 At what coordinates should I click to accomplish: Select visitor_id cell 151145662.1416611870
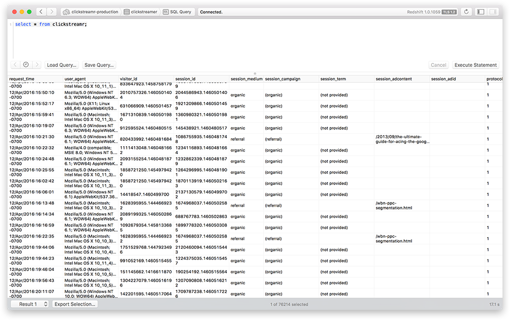pos(146,272)
